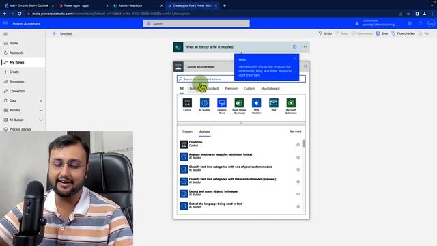Expand the Data navigation section
The height and width of the screenshot is (246, 437).
tap(41, 100)
